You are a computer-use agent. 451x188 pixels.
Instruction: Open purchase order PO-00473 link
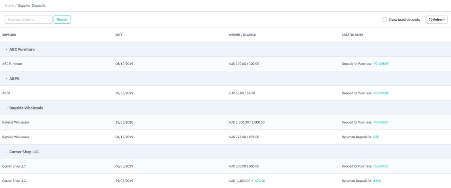pyautogui.click(x=381, y=166)
